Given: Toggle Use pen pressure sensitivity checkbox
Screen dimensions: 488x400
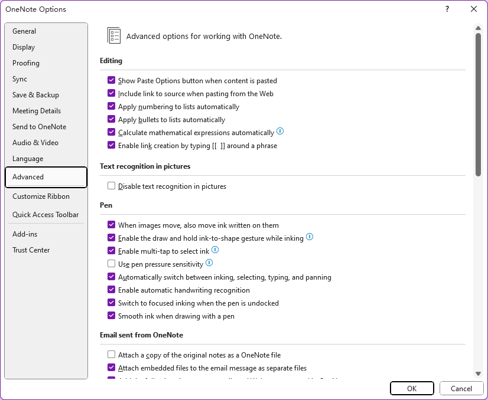Looking at the screenshot, I should (x=111, y=264).
